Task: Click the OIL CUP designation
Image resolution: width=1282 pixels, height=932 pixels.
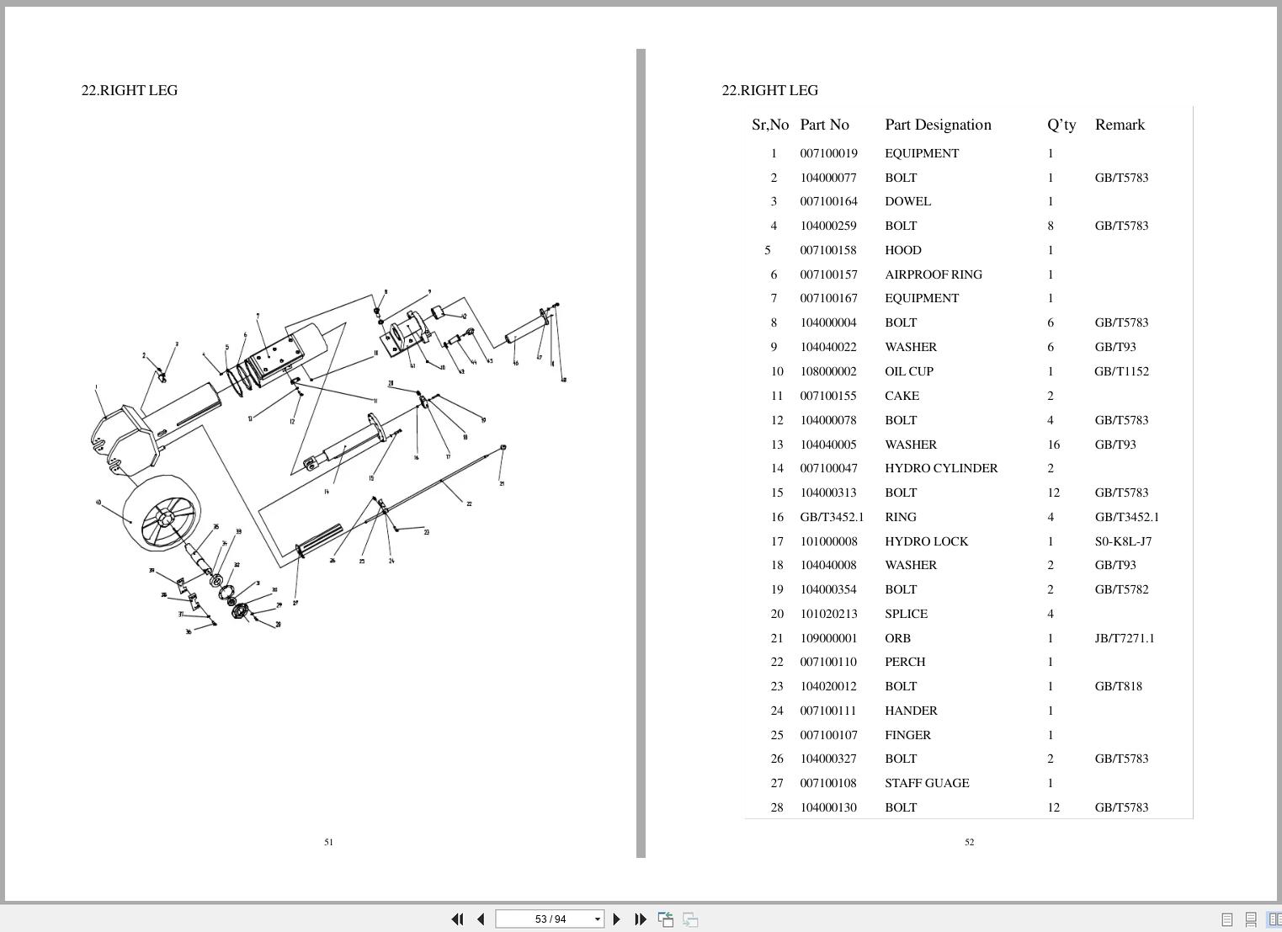Action: (909, 371)
